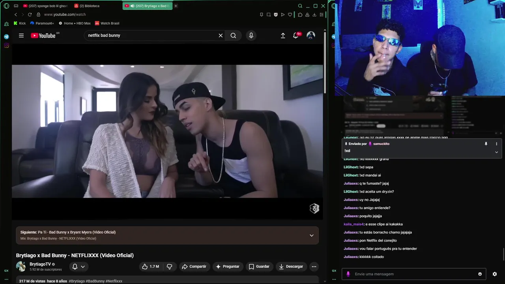Screen dimensions: 505x284
Task: Click the #Brytiago hashtag in the description
Action: [x=77, y=281]
